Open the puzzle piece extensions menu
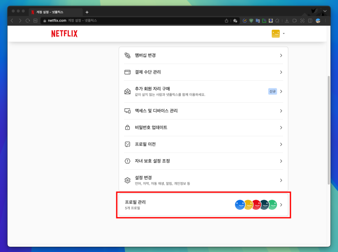Viewport: 338px width, 252px height. point(277,21)
